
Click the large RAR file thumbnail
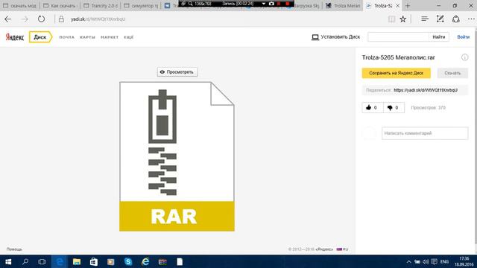177,156
